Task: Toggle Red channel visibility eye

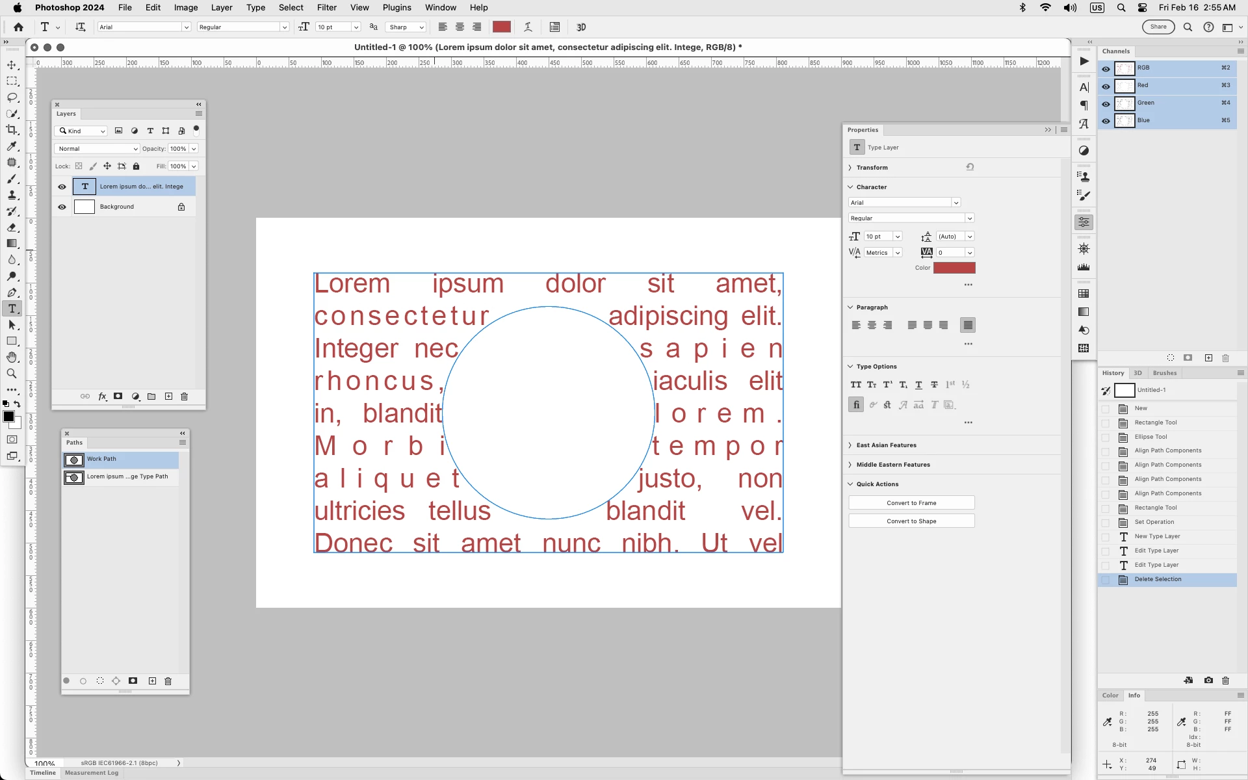Action: 1106,86
